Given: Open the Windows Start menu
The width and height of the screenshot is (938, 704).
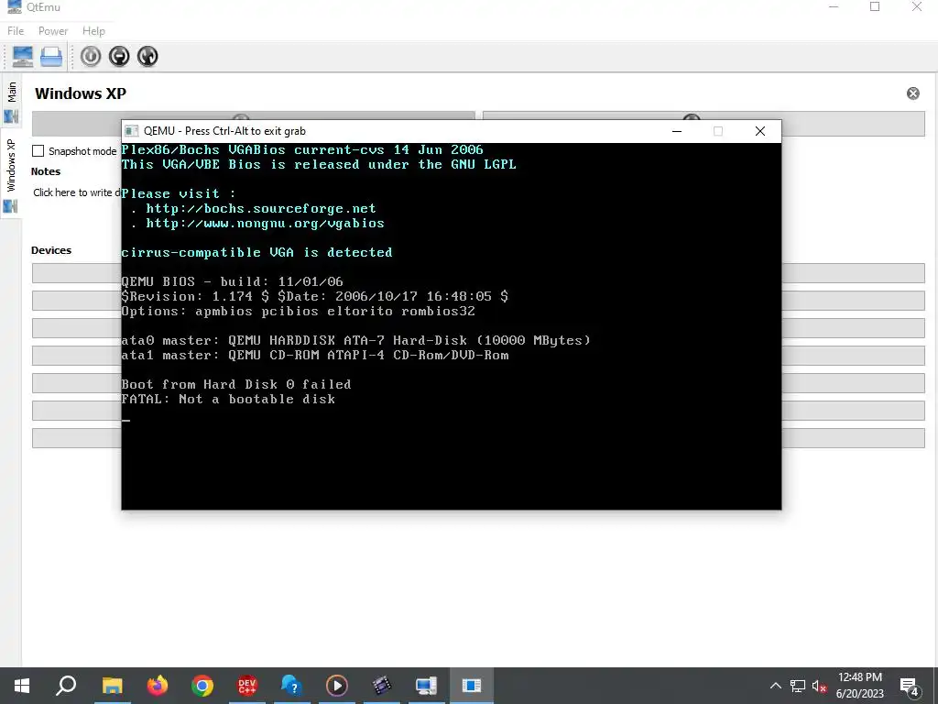Looking at the screenshot, I should (22, 686).
